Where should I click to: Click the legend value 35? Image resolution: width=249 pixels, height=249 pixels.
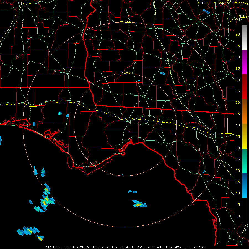pos(238,137)
